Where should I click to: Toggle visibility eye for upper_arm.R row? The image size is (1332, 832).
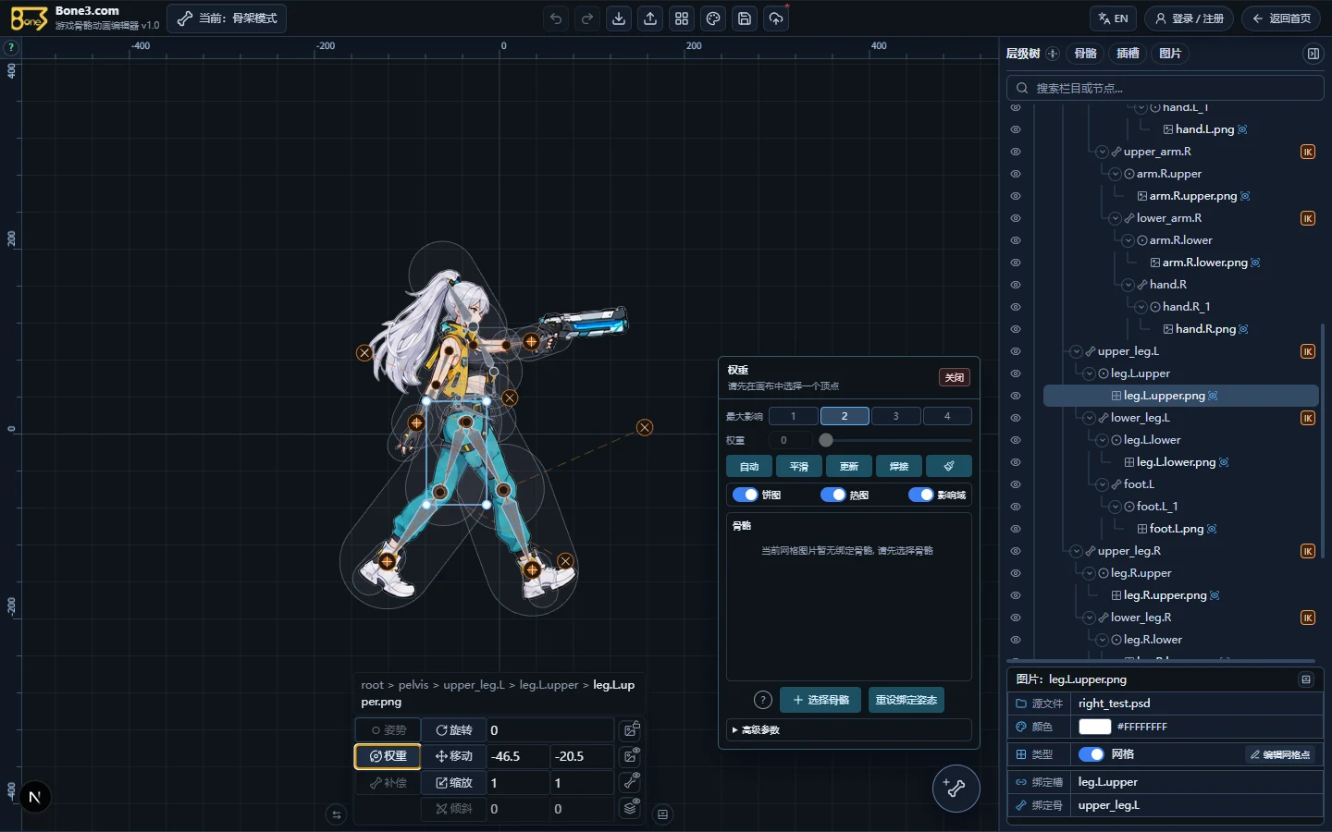[x=1016, y=152]
